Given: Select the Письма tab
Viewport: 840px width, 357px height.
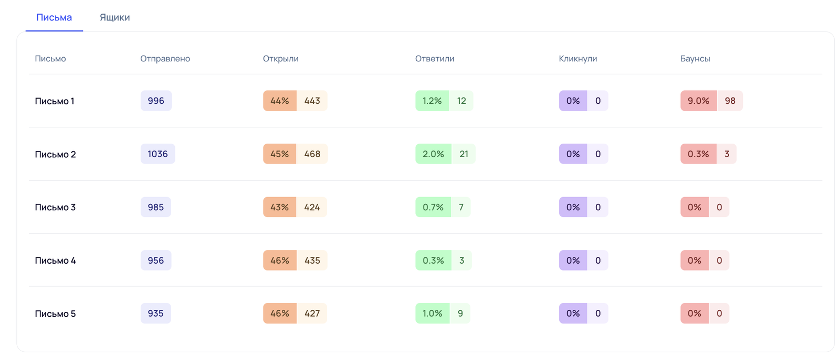Looking at the screenshot, I should point(54,17).
